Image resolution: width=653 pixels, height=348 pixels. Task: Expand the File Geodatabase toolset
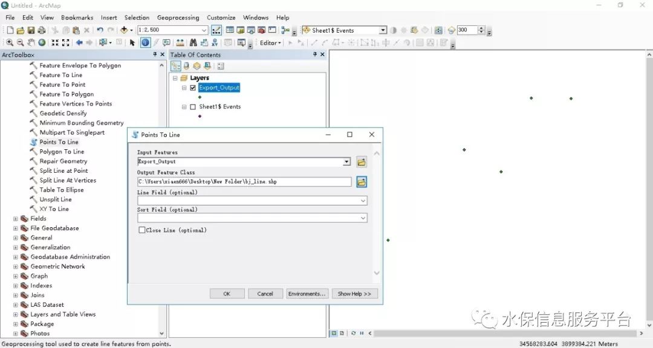15,228
